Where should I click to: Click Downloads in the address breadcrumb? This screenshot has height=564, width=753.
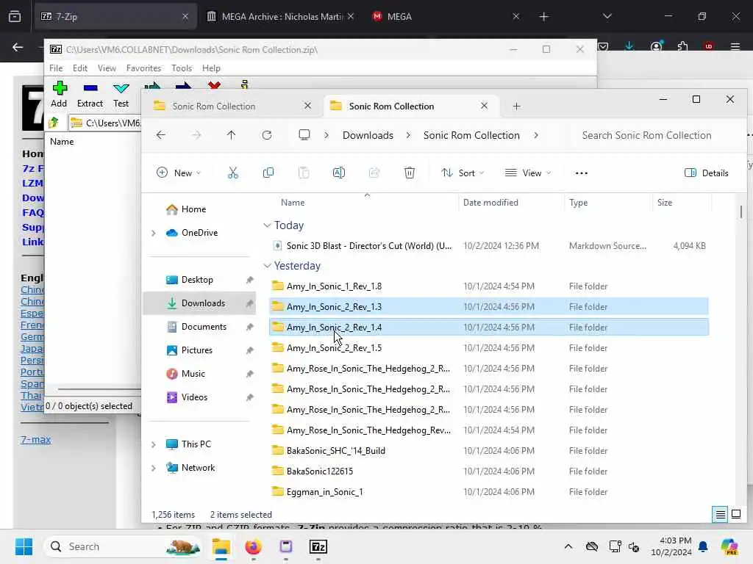pos(368,135)
